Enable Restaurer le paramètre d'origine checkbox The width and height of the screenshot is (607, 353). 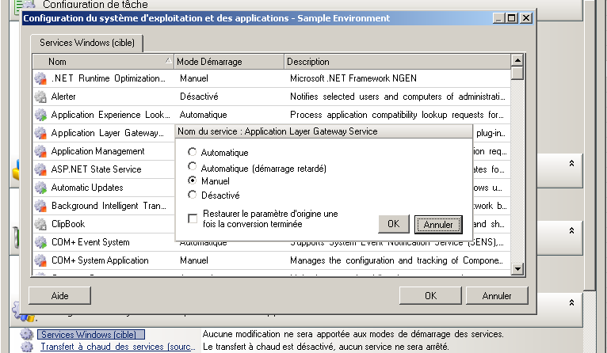[193, 218]
